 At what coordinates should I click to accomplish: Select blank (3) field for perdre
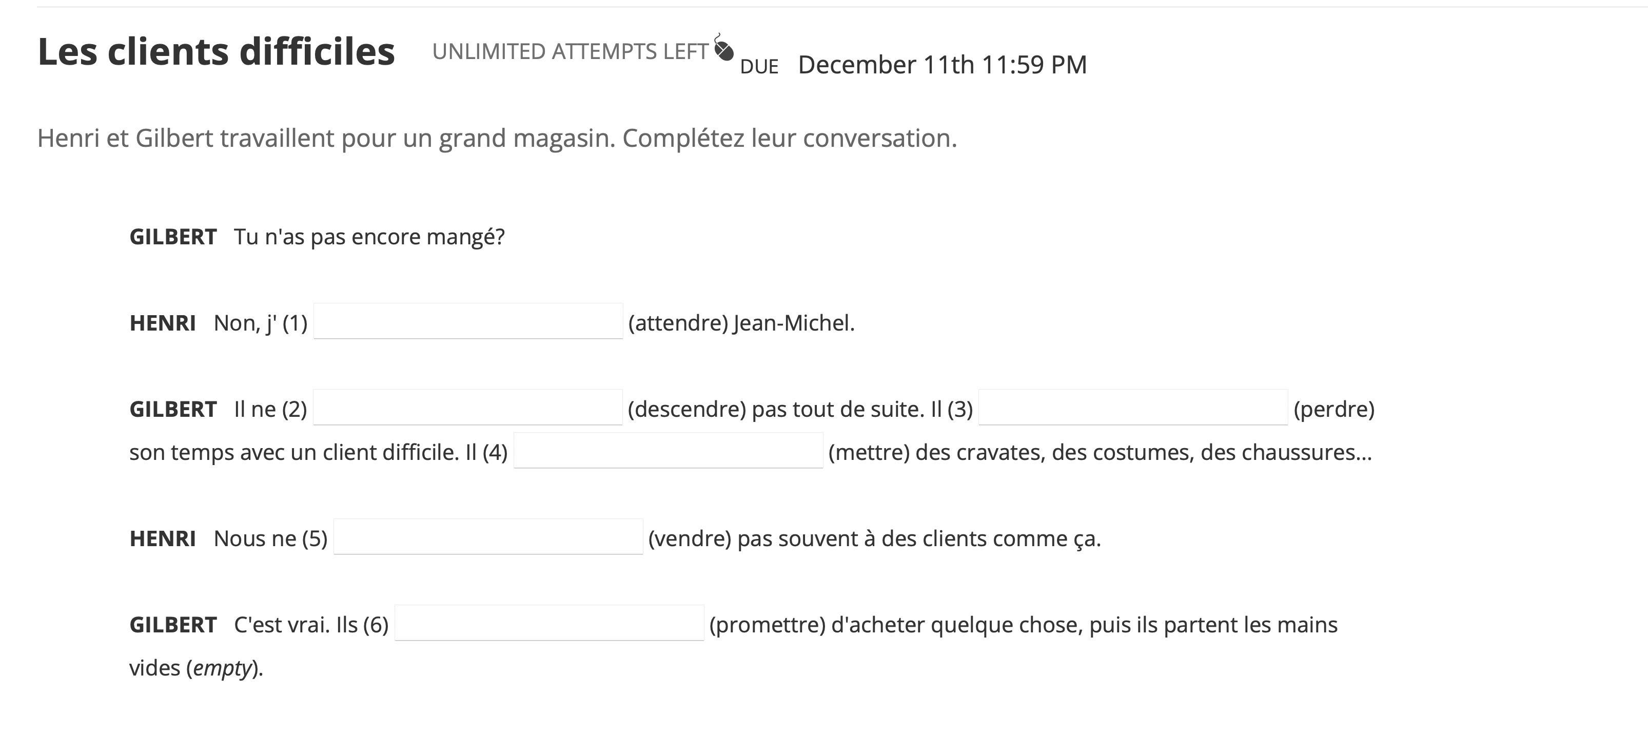(x=1133, y=408)
